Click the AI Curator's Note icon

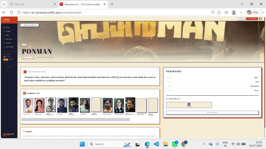tap(25, 72)
